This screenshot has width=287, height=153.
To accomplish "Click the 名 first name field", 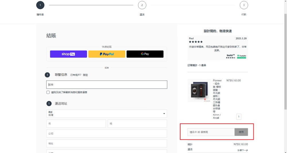I will [x=76, y=123].
